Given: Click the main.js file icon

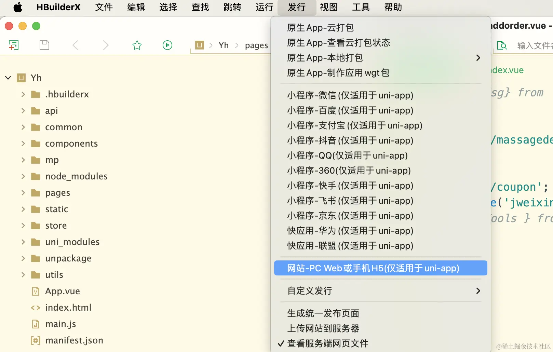Looking at the screenshot, I should tap(36, 324).
